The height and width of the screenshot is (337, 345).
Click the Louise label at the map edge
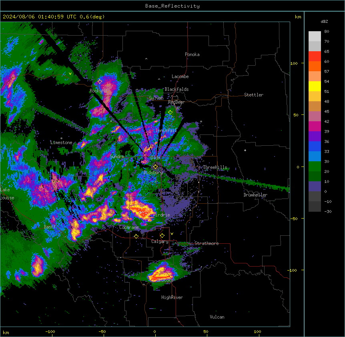click(7, 198)
